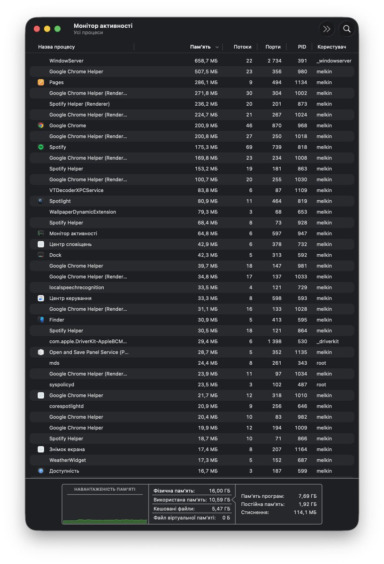Click Стиснення 114,1 МБ entry
The image size is (384, 564).
point(279,512)
